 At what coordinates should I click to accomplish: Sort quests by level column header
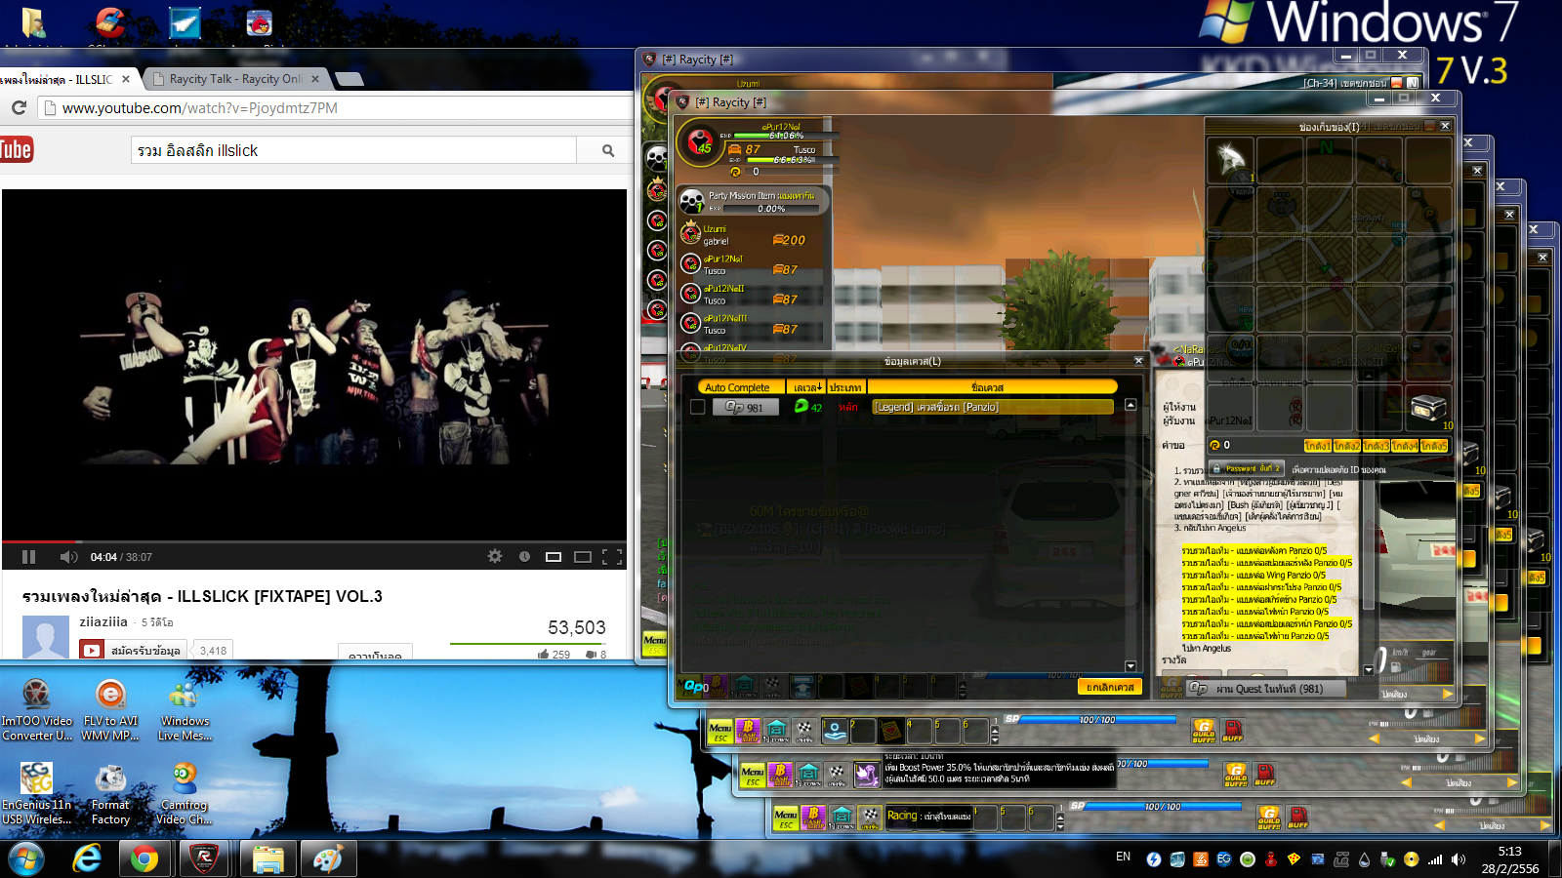806,387
